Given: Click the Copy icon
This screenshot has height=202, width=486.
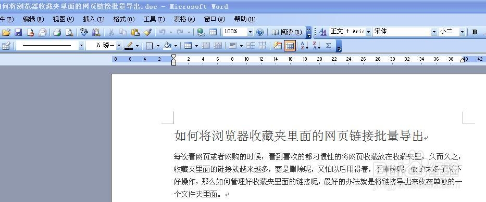Looking at the screenshot, I should click(123, 32).
